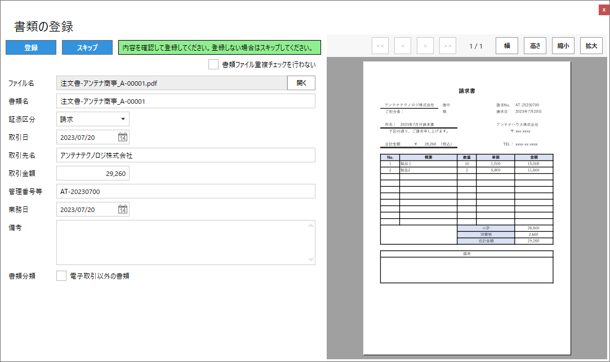Enable 書類ファイル重複チェックを行わない checkbox
This screenshot has height=362, width=610.
click(213, 65)
